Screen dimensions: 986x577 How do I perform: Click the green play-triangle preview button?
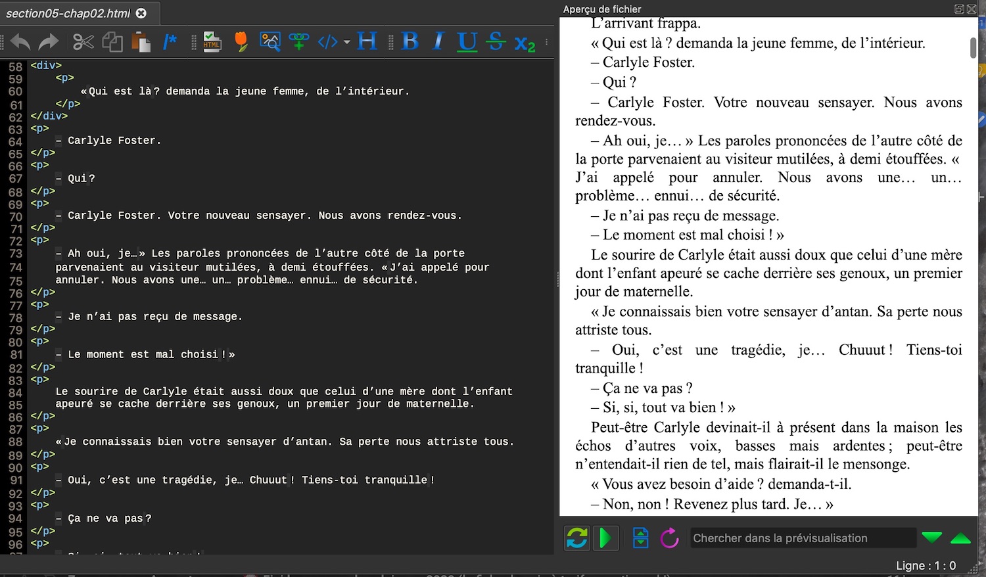605,538
